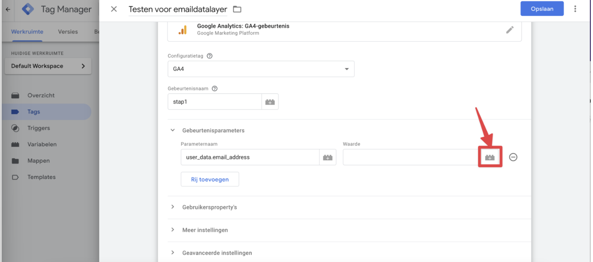Click help icon next to Gebeurtenisnaam

(215, 88)
